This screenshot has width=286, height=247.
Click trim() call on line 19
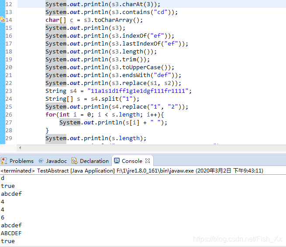(x=134, y=59)
